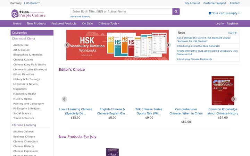The height and width of the screenshot is (156, 250).
Task: Click the purple search magnifier button
Action: 176,12
